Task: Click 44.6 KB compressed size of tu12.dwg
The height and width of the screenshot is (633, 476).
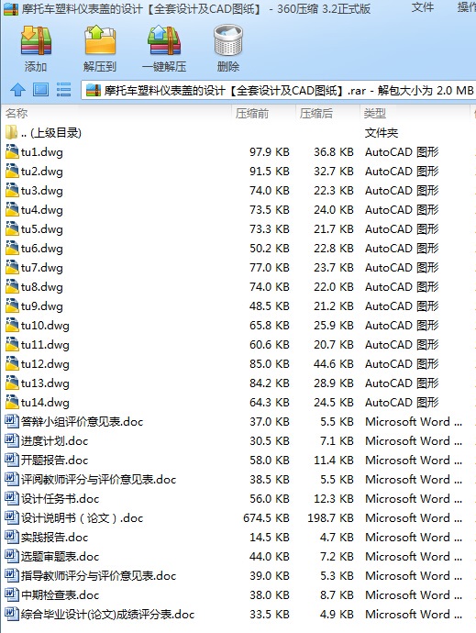Action: point(334,363)
